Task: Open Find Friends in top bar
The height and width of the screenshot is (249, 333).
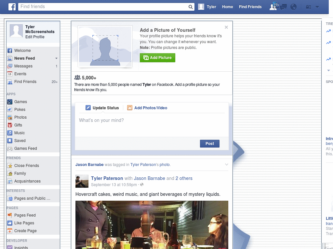Action: [x=250, y=7]
